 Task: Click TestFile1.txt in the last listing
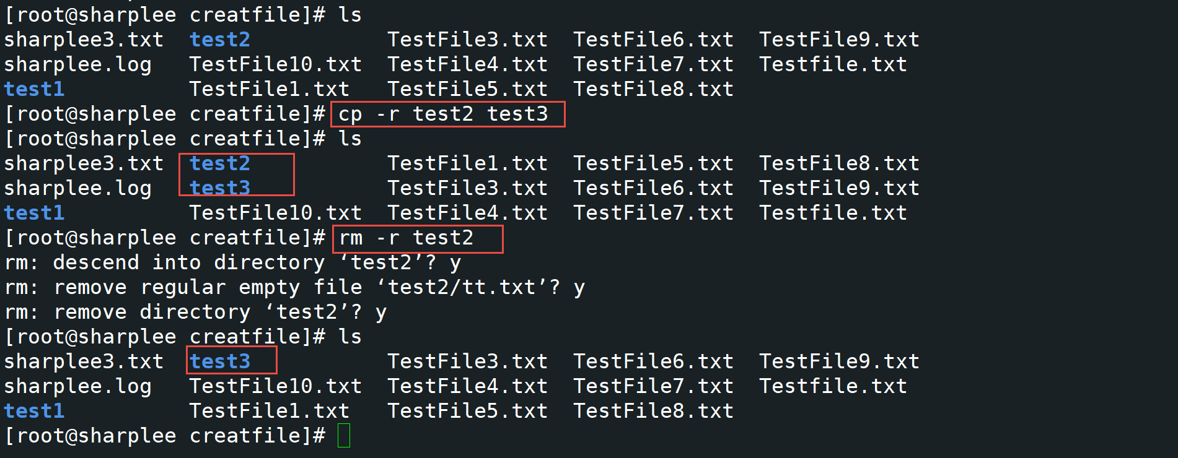click(270, 411)
